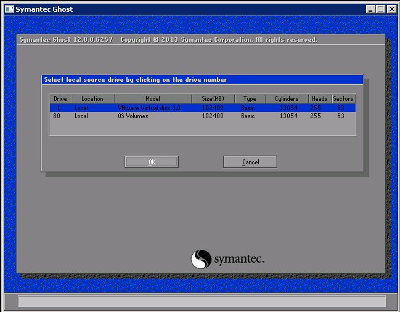The height and width of the screenshot is (312, 400).
Task: Click the Sectors column header
Action: 344,99
